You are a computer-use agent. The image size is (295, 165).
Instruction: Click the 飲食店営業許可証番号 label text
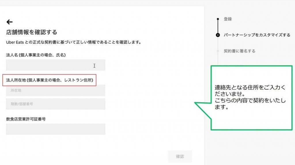(x=26, y=119)
